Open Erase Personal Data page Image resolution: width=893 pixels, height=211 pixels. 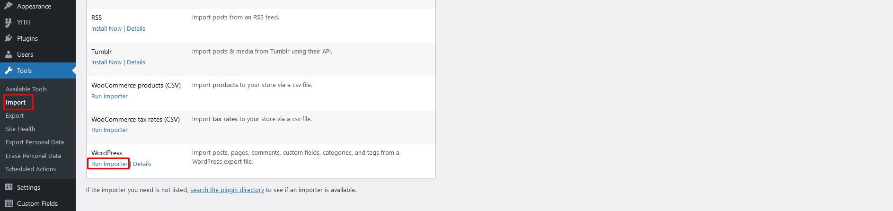(33, 156)
